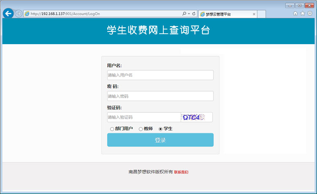This screenshot has width=317, height=194.
Task: Click the magnifier search icon in address bar
Action: click(184, 14)
